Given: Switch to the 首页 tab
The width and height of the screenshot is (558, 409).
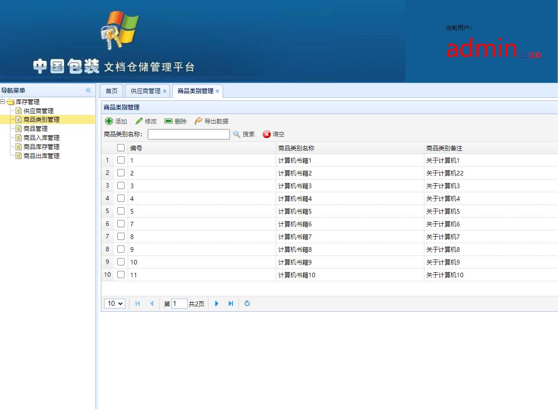Looking at the screenshot, I should click(111, 90).
